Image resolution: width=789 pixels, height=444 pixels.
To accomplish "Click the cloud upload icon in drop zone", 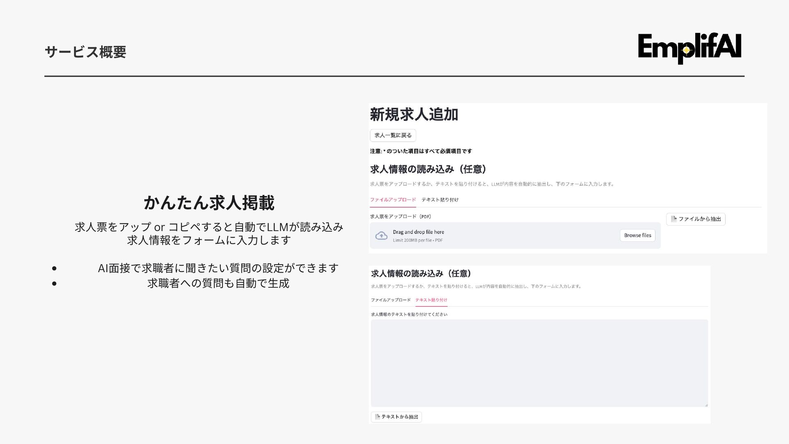I will [x=381, y=236].
